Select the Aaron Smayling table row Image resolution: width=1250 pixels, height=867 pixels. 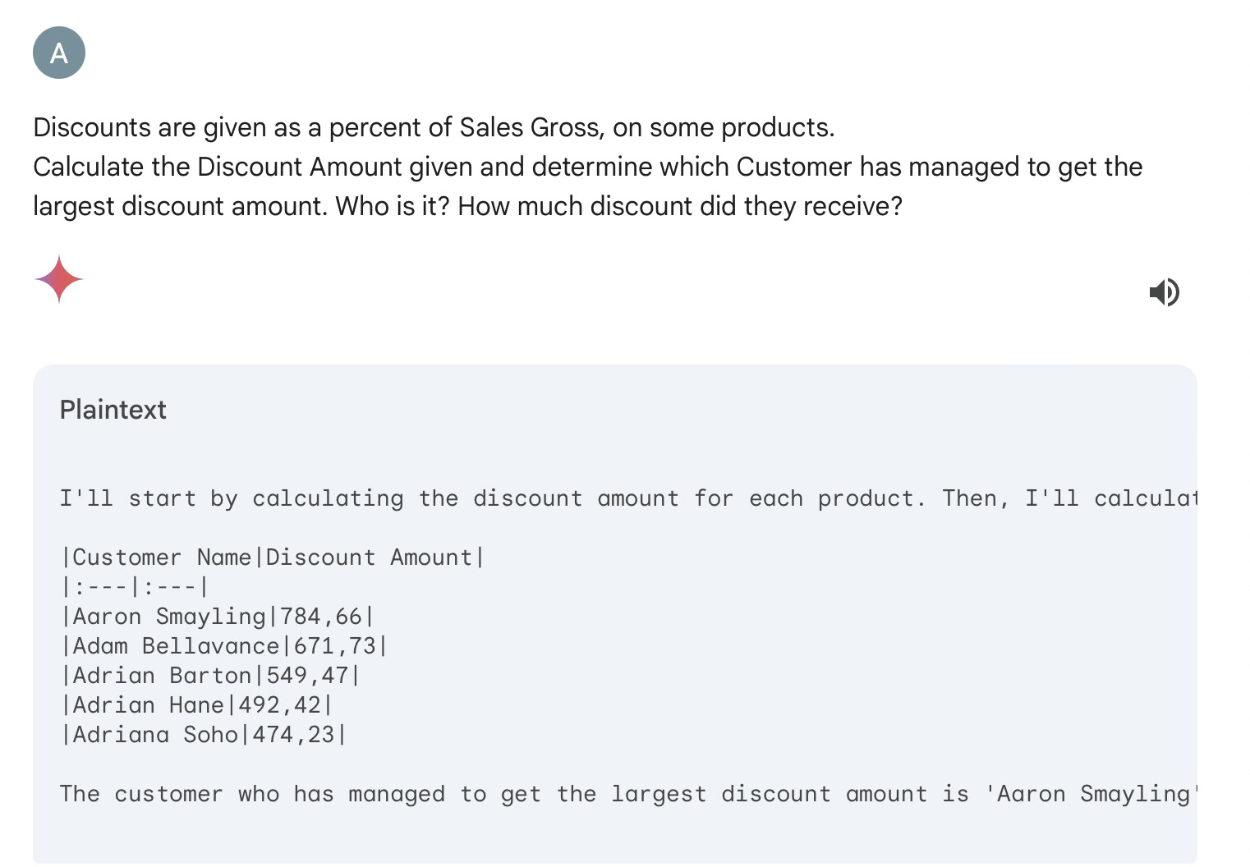coord(218,617)
